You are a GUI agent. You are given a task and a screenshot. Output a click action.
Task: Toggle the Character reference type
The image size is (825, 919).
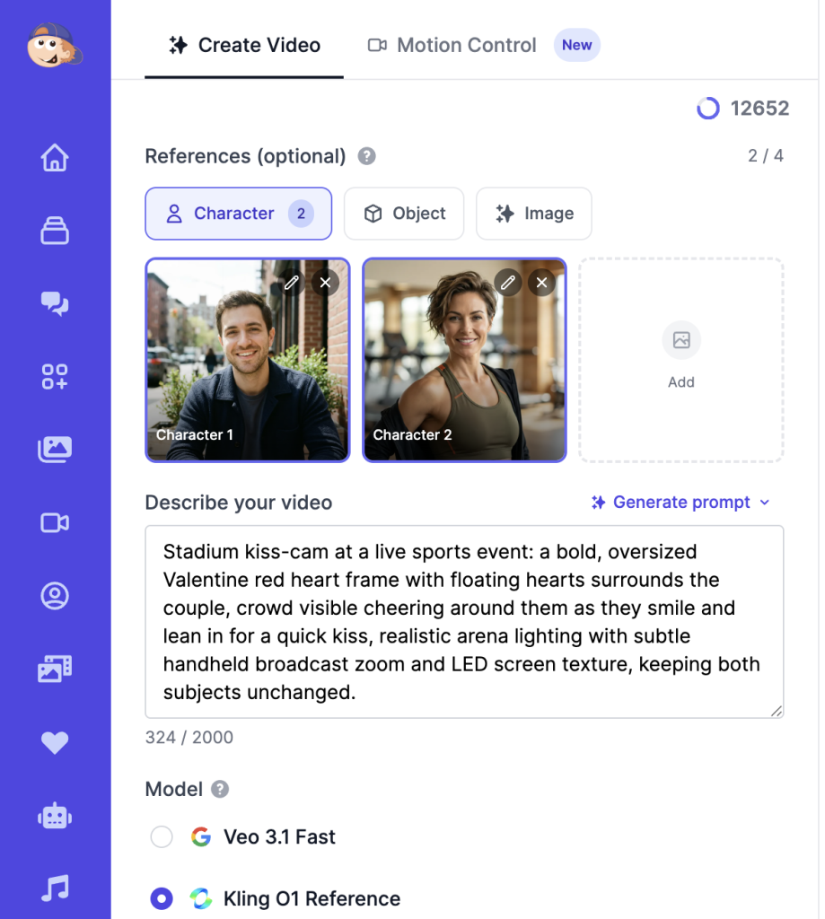[x=238, y=214]
